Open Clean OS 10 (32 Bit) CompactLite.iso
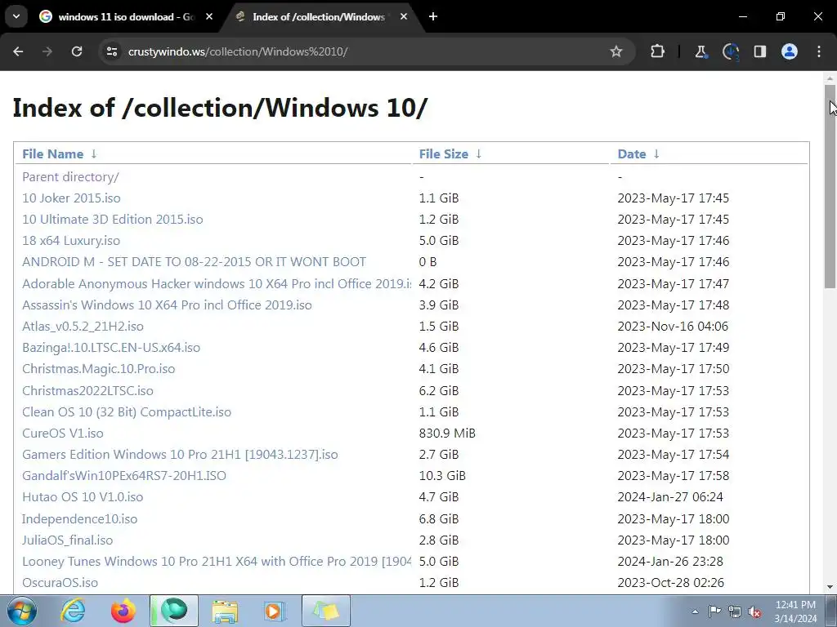Viewport: 837px width, 627px height. coord(127,412)
